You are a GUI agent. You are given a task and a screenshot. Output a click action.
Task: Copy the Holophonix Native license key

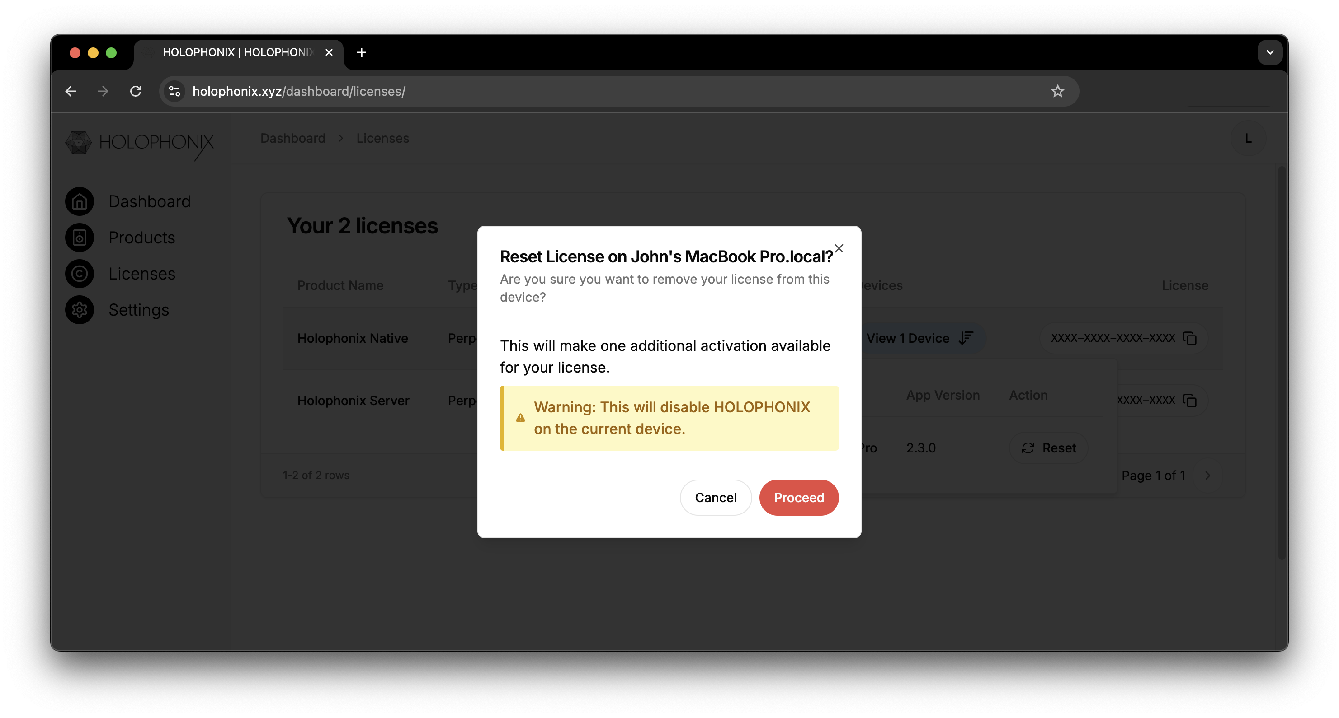pyautogui.click(x=1190, y=339)
